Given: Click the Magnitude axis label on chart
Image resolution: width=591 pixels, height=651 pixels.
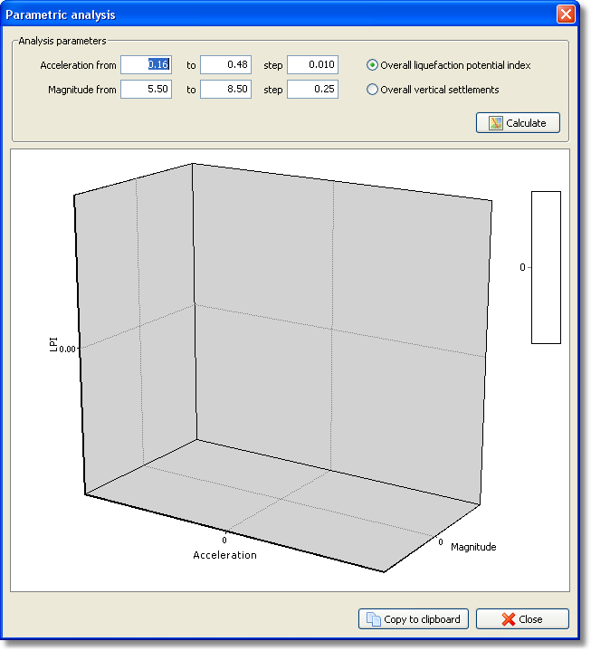Looking at the screenshot, I should pos(473,547).
